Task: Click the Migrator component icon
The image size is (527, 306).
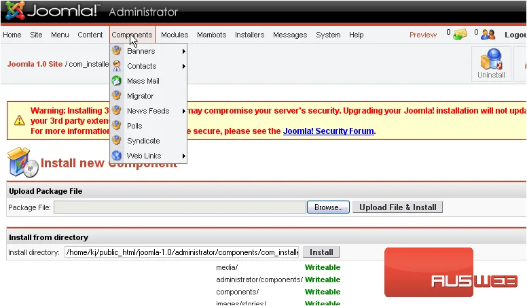Action: point(117,96)
